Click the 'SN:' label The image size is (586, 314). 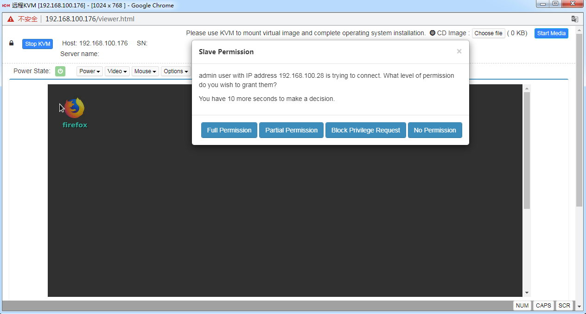(x=142, y=43)
